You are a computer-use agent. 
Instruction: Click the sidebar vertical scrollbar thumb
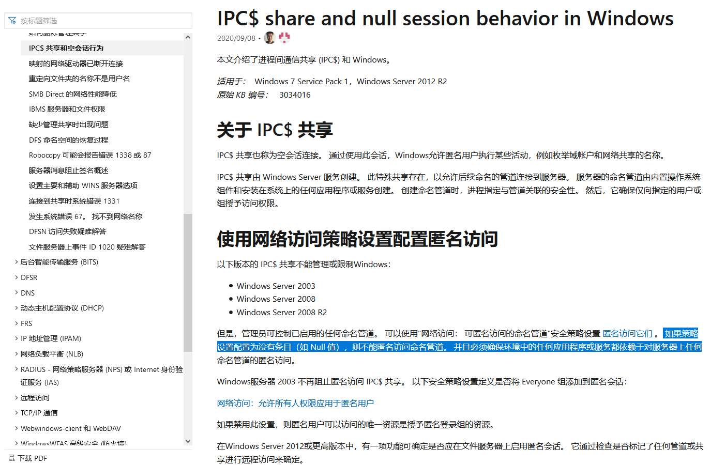(x=188, y=282)
